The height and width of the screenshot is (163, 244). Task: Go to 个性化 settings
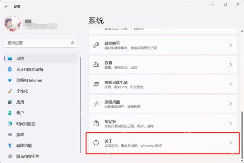coord(22,91)
